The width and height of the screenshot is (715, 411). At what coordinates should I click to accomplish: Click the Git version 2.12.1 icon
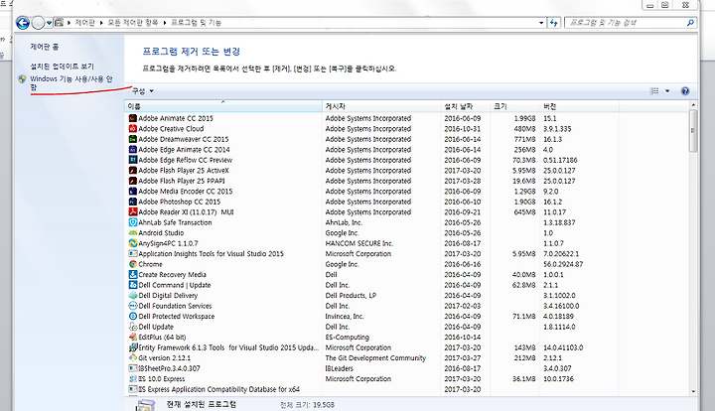coord(133,358)
